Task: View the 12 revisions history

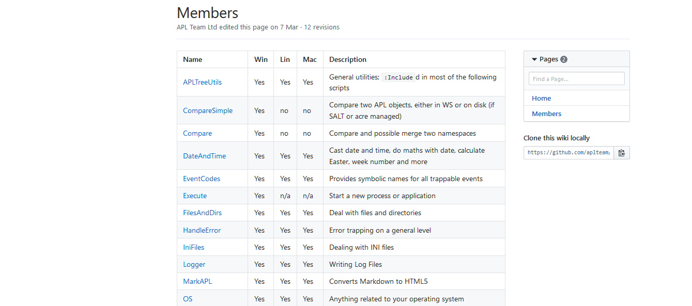Action: (321, 27)
